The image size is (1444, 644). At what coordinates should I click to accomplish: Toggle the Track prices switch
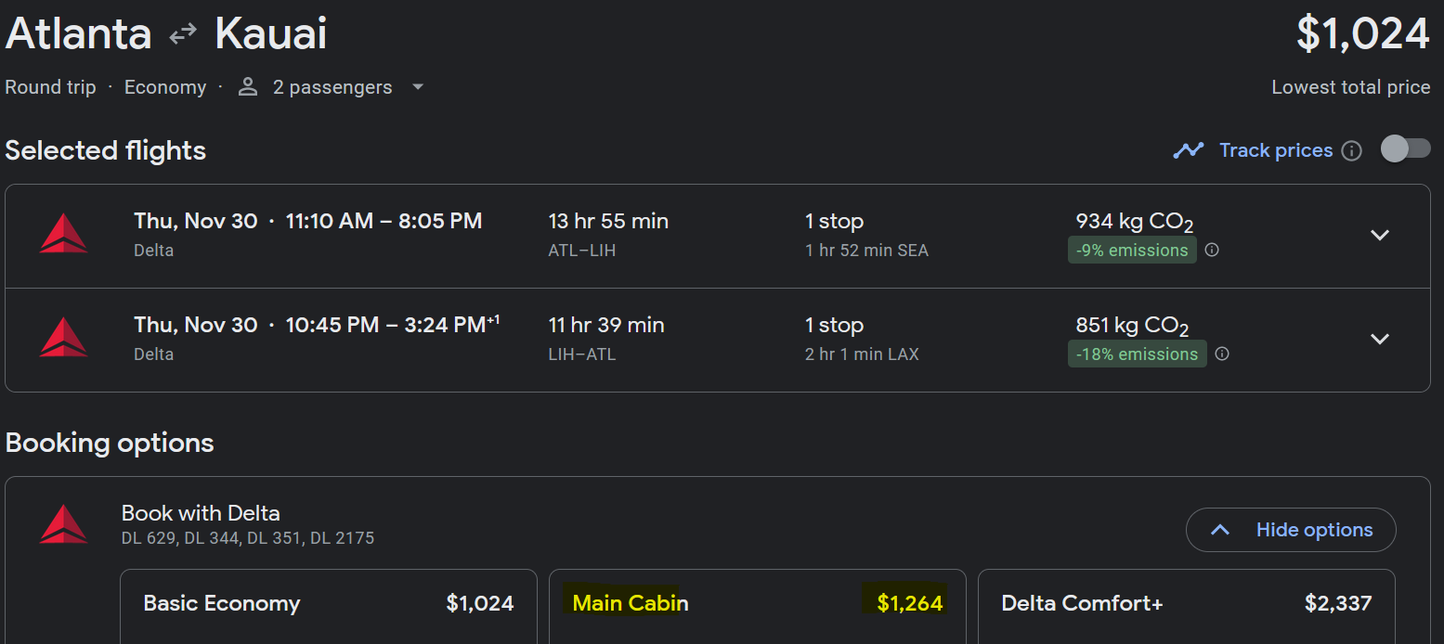tap(1405, 148)
